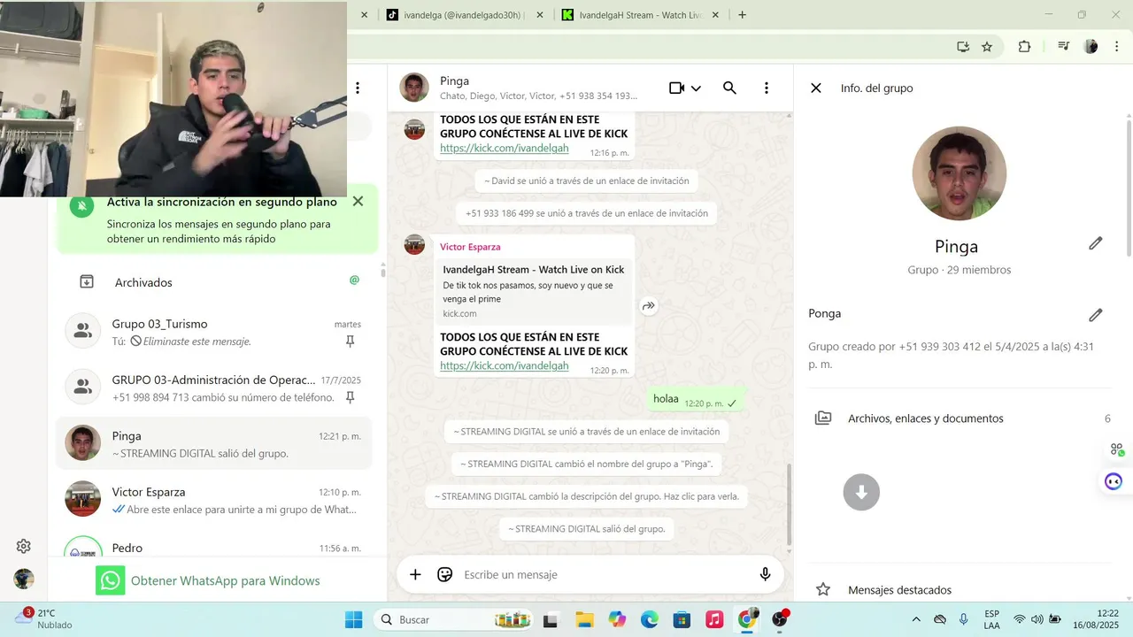Open a new browser tab
The width and height of the screenshot is (1133, 637).
(742, 15)
